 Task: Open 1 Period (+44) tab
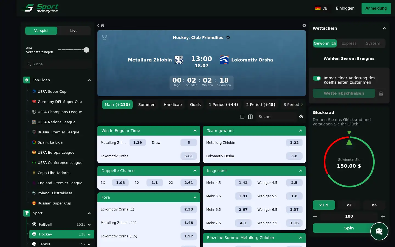coord(223,105)
